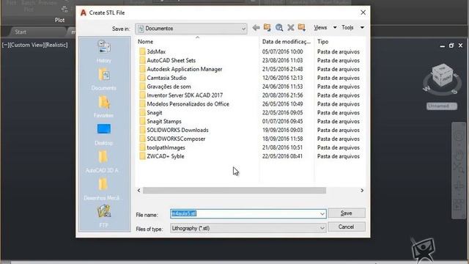
Task: Open Documents in places sidebar
Action: pyautogui.click(x=104, y=79)
